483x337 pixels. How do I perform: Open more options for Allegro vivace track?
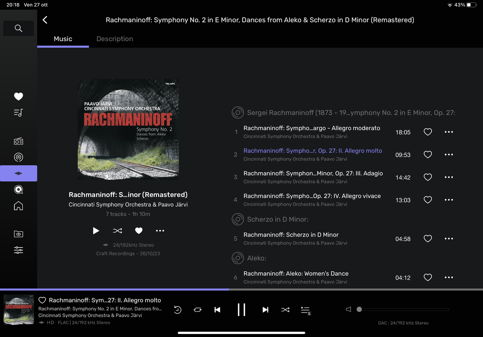tap(449, 200)
